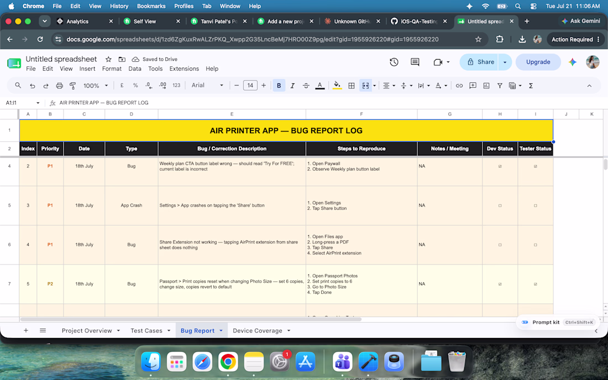Viewport: 608px width, 380px height.
Task: Open the zoom 100% dropdown
Action: 96,86
